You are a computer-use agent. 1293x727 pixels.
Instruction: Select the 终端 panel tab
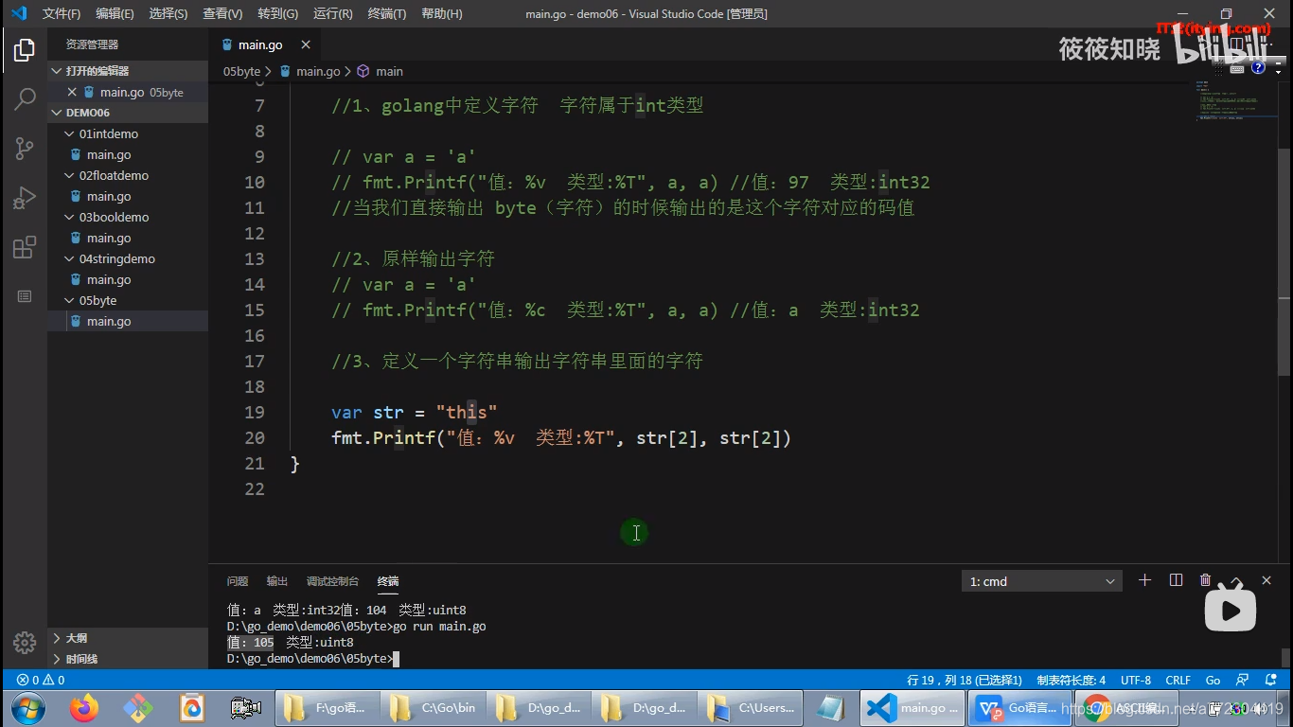388,581
